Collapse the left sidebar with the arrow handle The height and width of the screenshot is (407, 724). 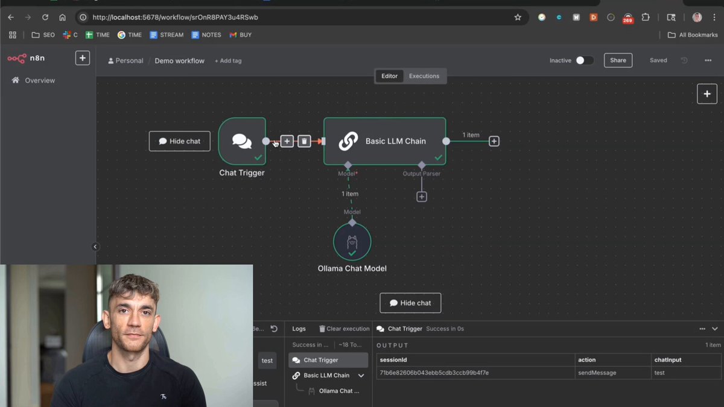95,247
